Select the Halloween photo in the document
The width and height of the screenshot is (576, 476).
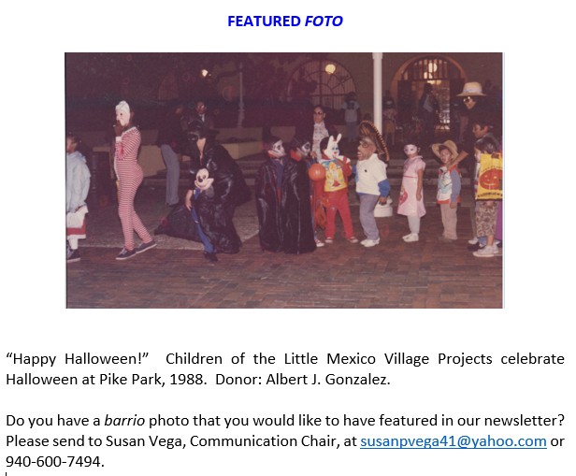coord(284,180)
